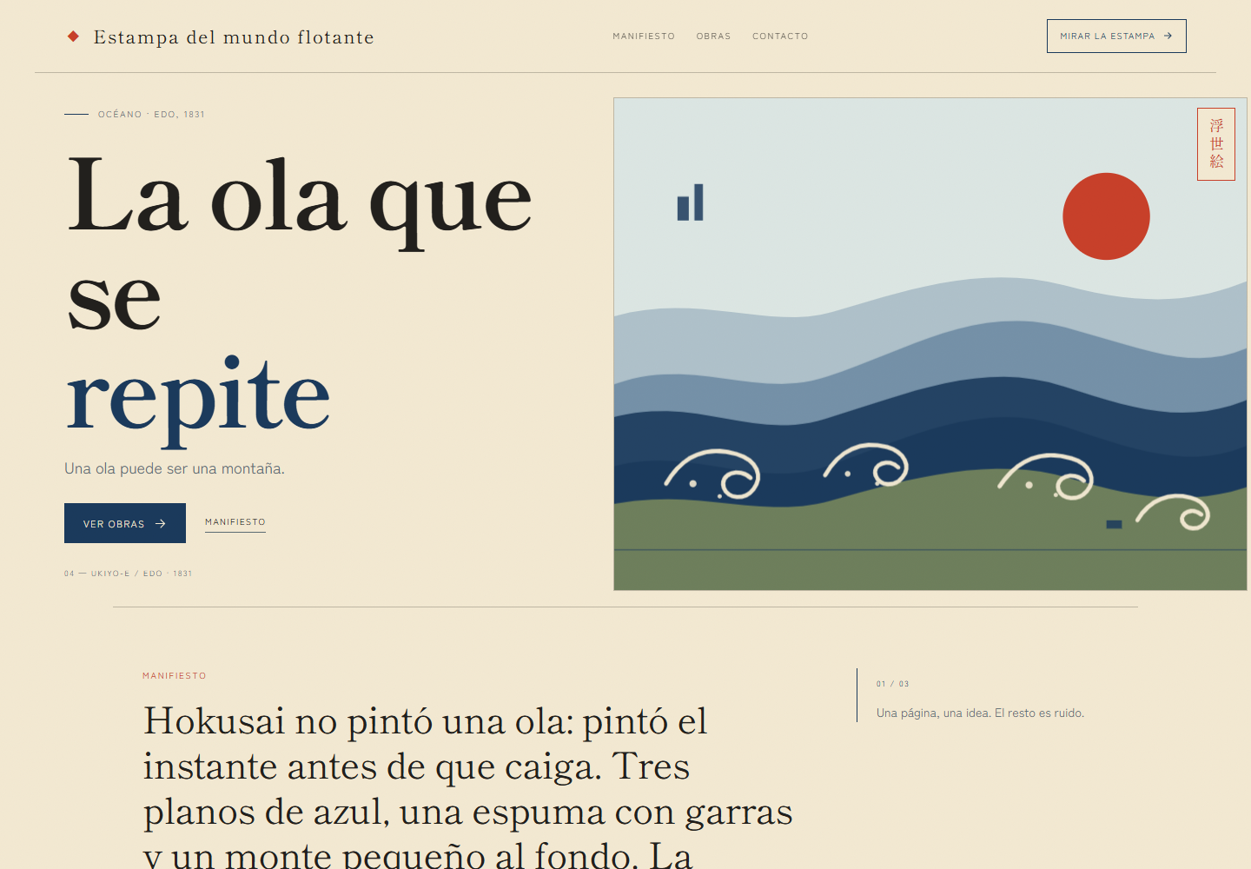
Task: Click the leftmost foam curl in the print
Action: (712, 474)
